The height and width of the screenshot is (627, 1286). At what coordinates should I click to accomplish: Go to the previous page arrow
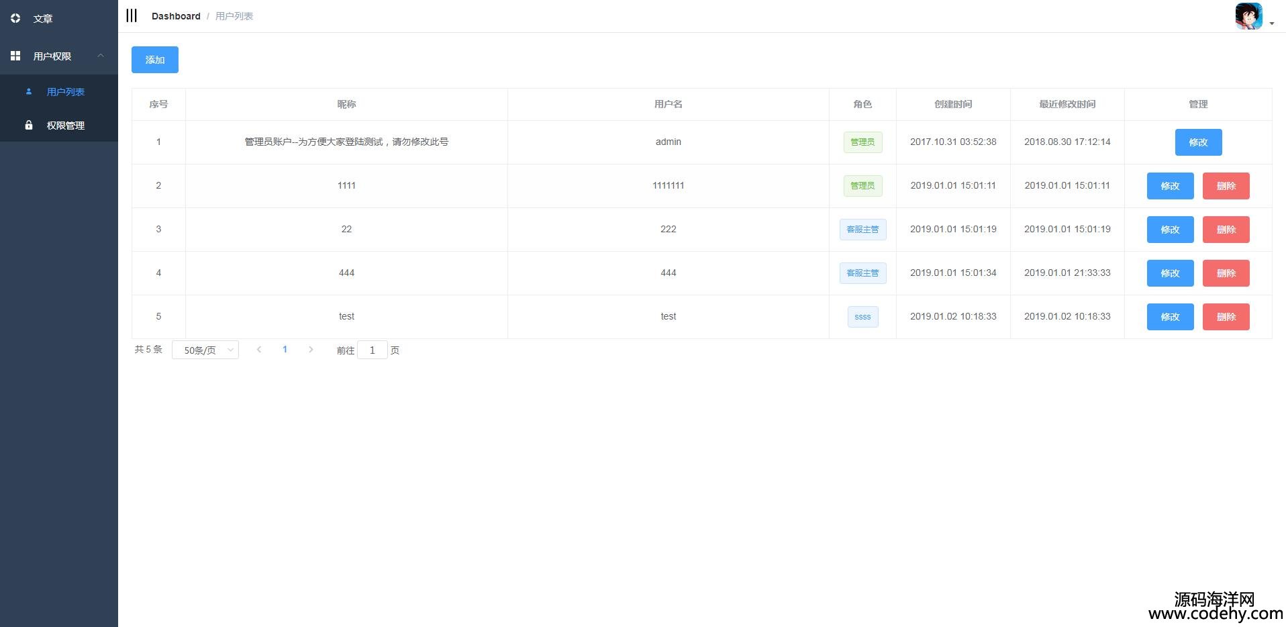[259, 350]
